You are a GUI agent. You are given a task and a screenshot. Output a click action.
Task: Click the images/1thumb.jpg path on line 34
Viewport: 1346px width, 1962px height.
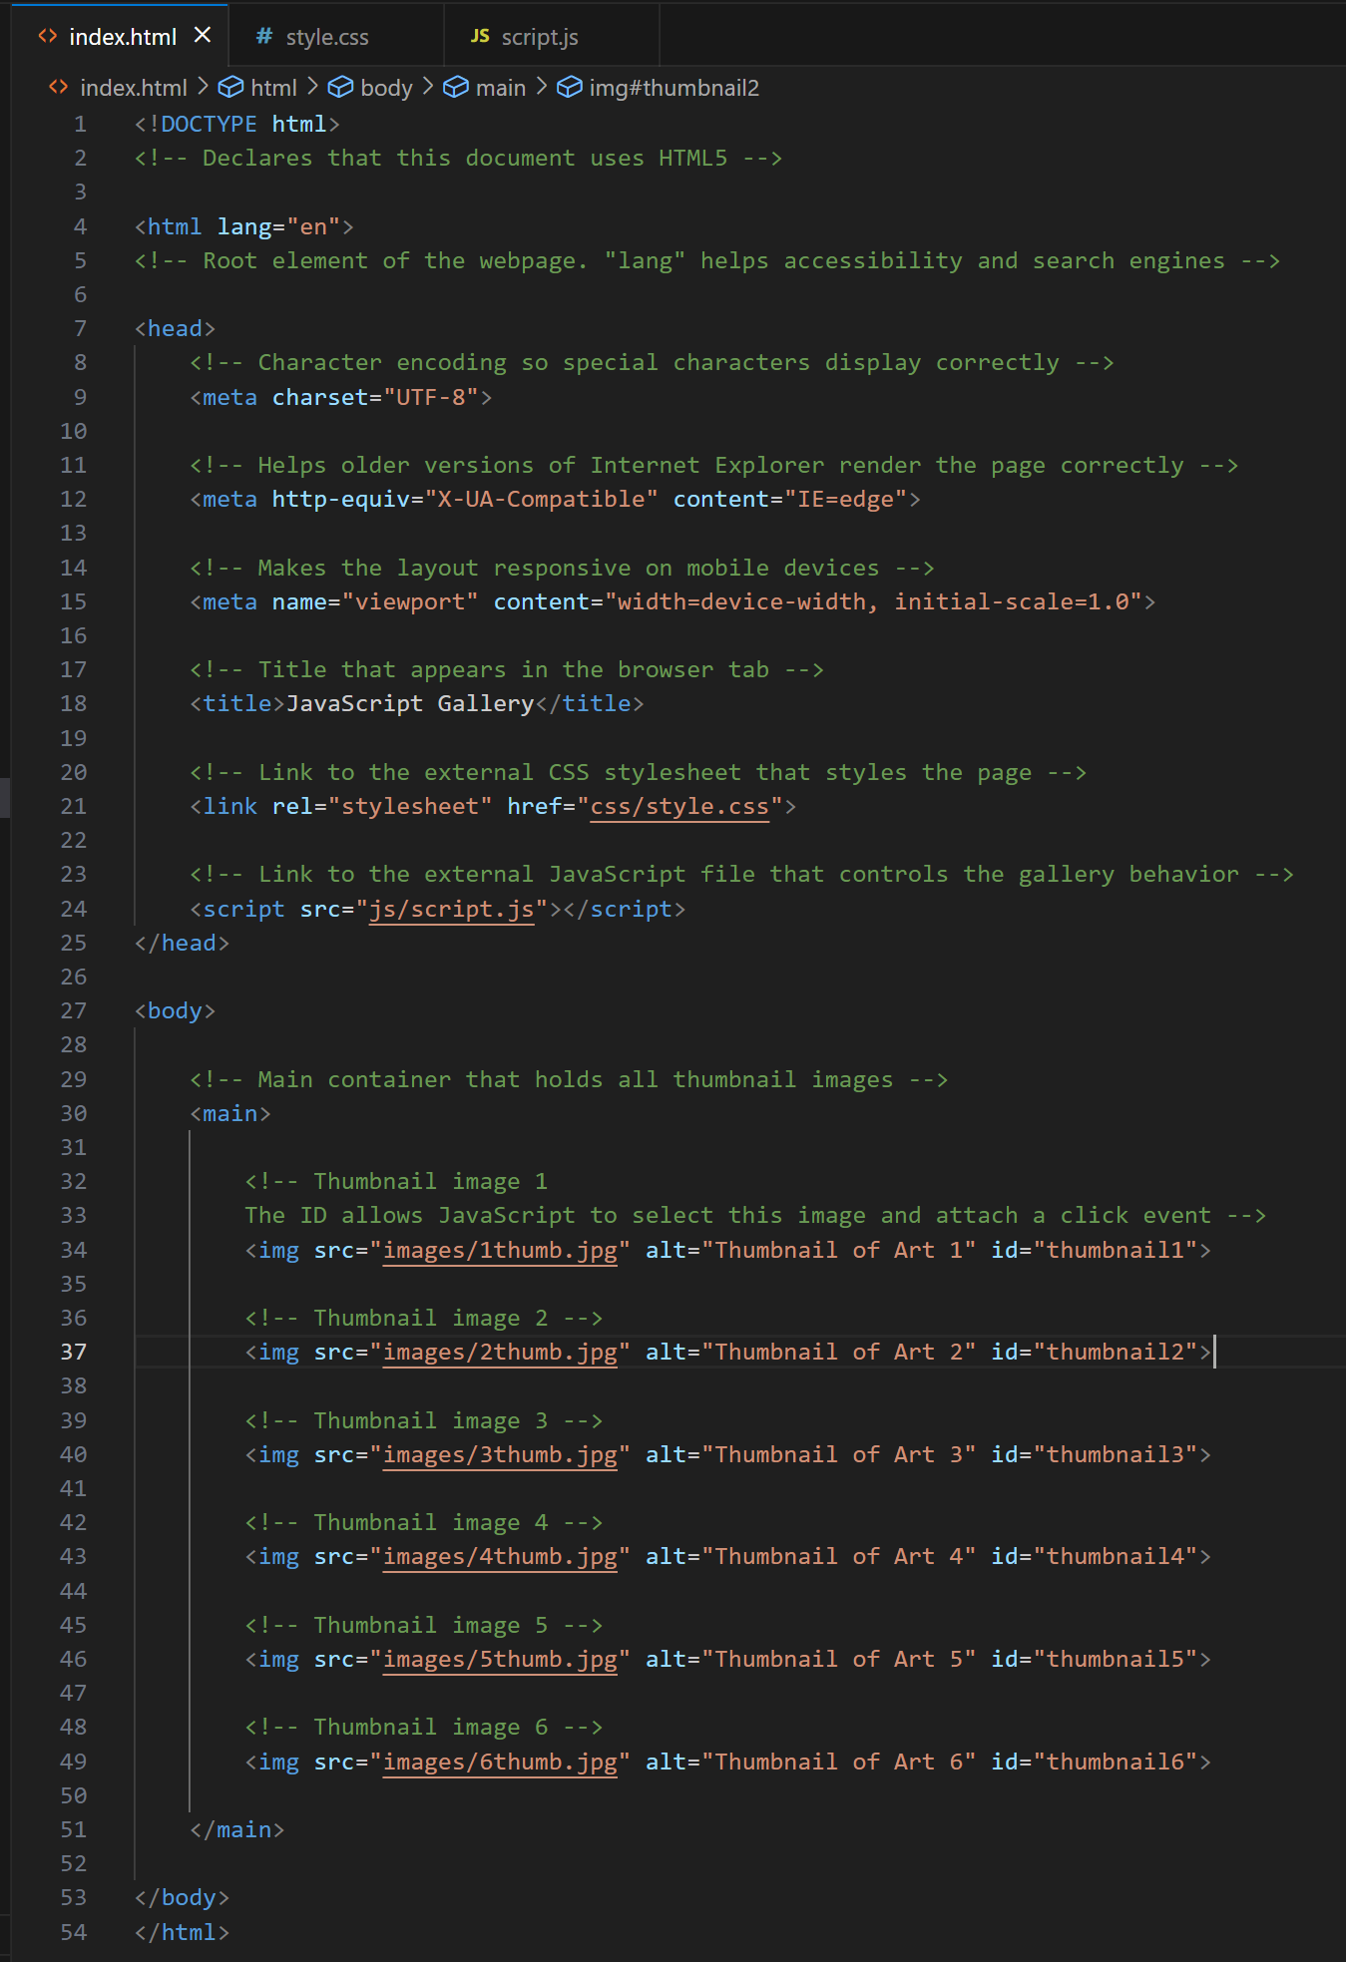[x=500, y=1250]
